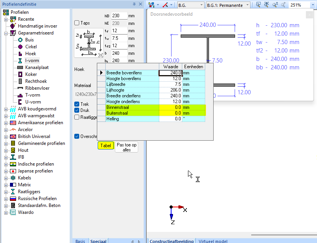317x243 pixels.
Task: Click the zoom in/out magnifier icon
Action: 275,5
